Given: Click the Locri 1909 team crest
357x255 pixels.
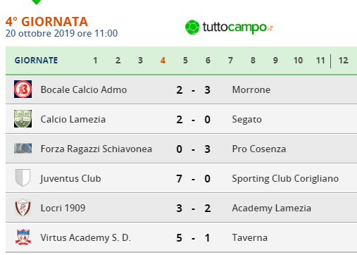Looking at the screenshot, I should click(x=23, y=208).
